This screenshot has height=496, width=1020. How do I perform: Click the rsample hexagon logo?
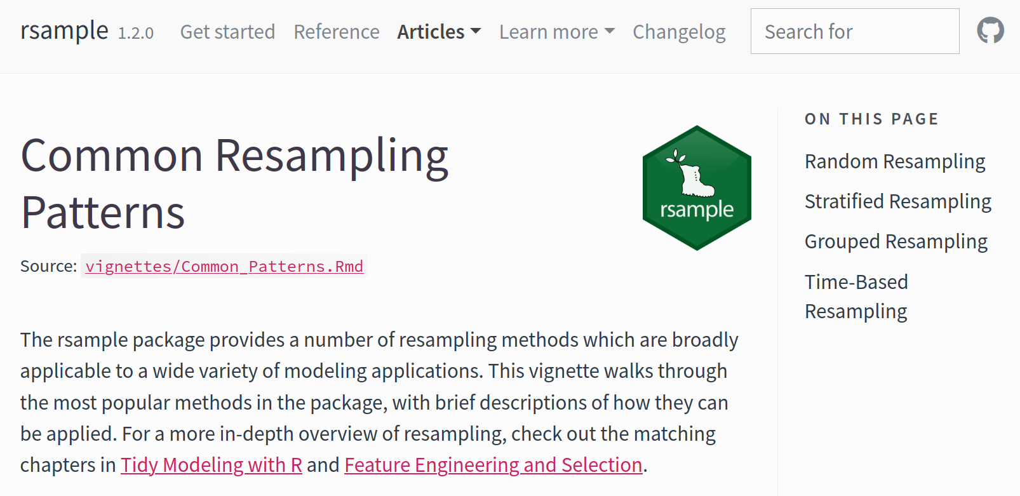pyautogui.click(x=697, y=188)
